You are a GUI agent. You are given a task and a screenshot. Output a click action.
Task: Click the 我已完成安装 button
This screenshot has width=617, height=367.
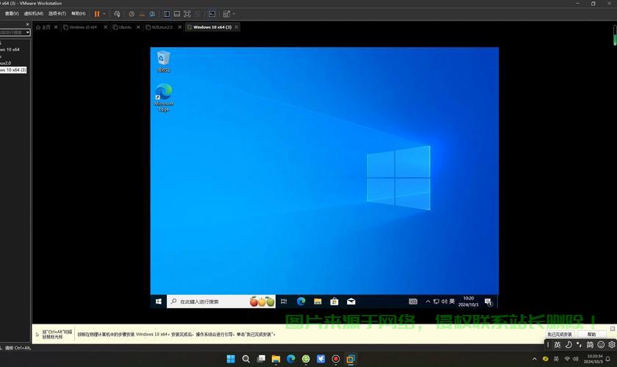point(559,334)
